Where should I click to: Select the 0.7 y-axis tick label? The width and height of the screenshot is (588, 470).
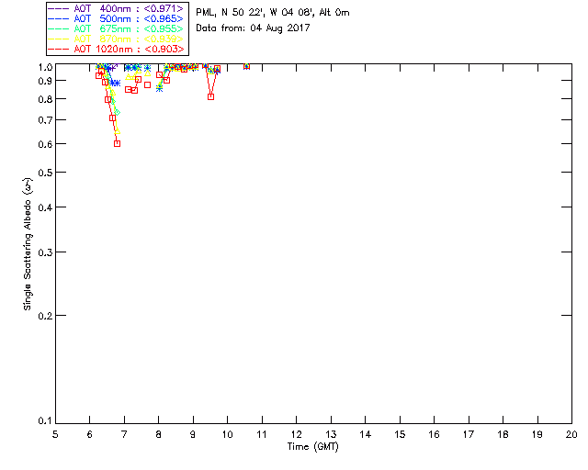coord(45,120)
